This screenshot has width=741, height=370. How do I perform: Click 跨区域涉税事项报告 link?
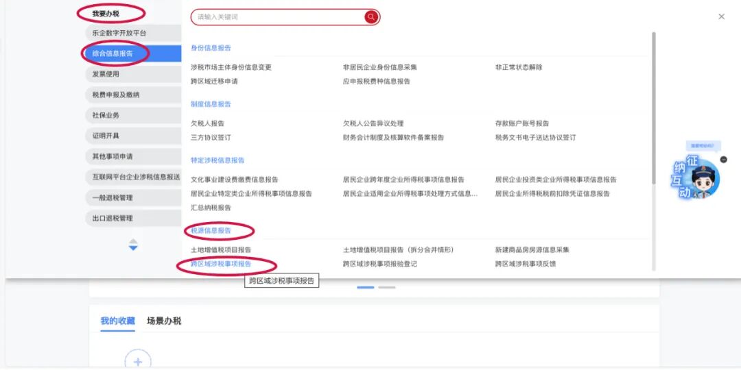[x=221, y=264]
